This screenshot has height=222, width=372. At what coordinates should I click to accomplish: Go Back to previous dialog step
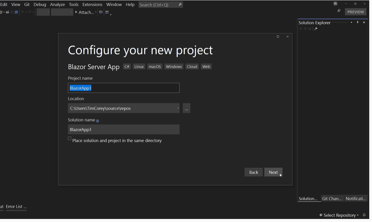click(x=254, y=172)
